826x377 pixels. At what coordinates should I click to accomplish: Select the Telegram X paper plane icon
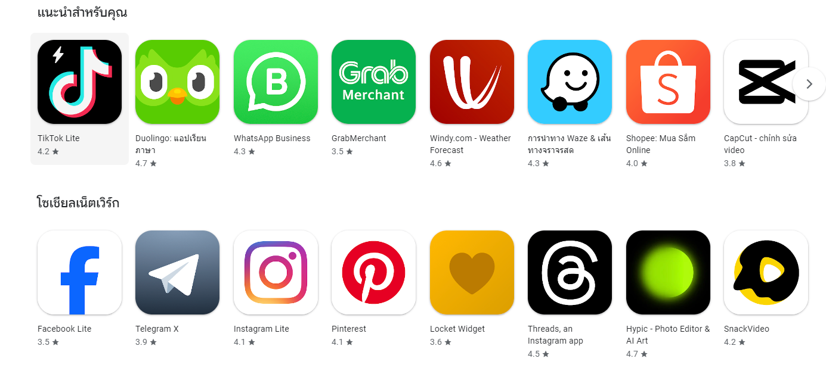[x=177, y=272]
